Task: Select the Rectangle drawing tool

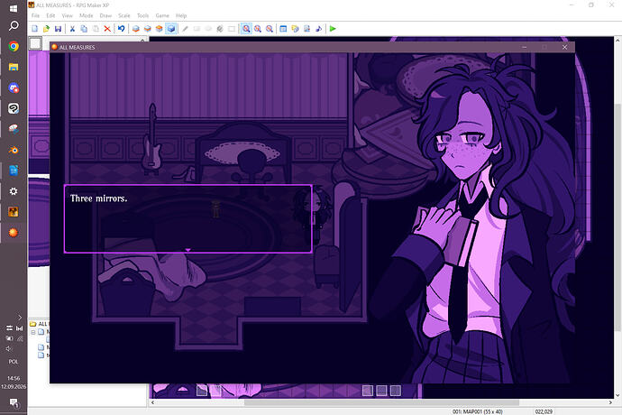Action: [x=197, y=29]
